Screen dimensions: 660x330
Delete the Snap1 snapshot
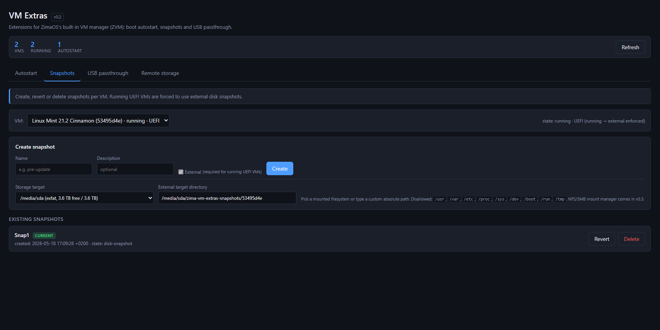click(632, 239)
